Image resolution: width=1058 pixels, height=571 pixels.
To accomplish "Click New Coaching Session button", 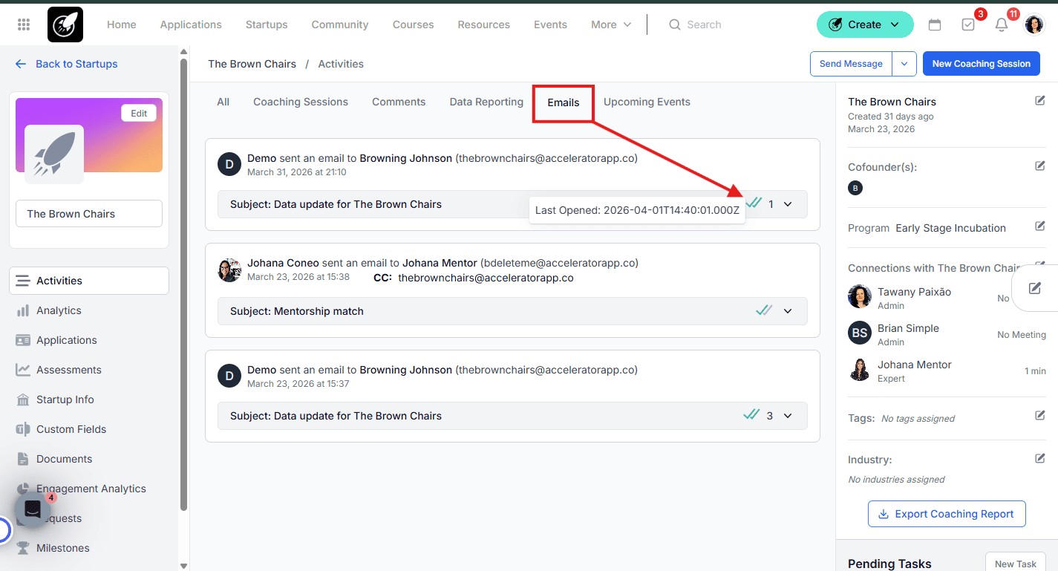I will pyautogui.click(x=981, y=64).
